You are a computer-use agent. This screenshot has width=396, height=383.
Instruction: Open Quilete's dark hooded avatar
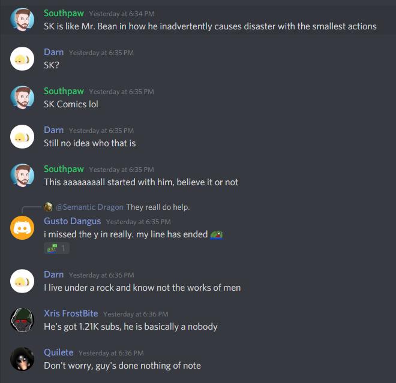pos(22,359)
